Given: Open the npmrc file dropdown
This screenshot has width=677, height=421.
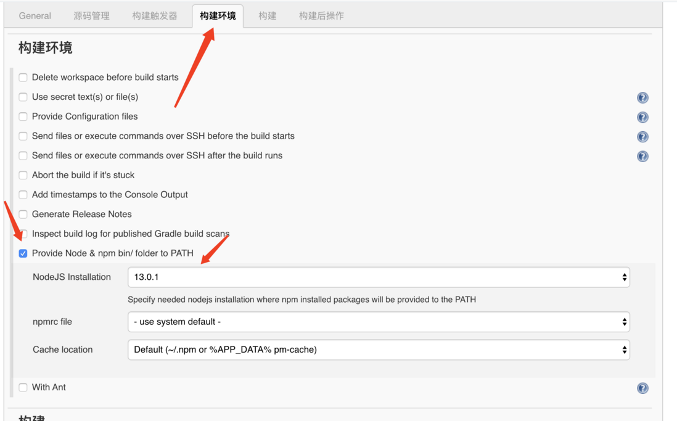Looking at the screenshot, I should [x=379, y=322].
